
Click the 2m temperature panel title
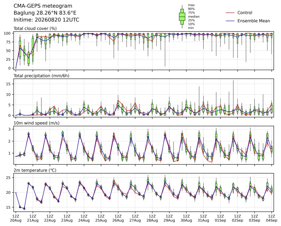click(35, 170)
